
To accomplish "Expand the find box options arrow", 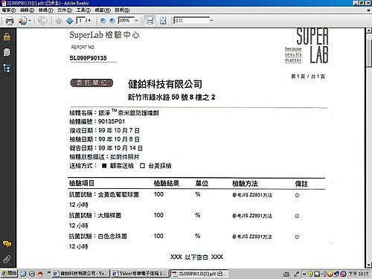I will pyautogui.click(x=211, y=21).
